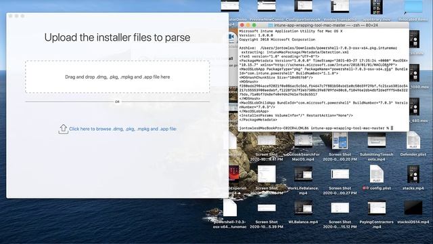433x244 pixels.
Task: Click the 'Relocated Items' folder name label
Action: pyautogui.click(x=413, y=20)
